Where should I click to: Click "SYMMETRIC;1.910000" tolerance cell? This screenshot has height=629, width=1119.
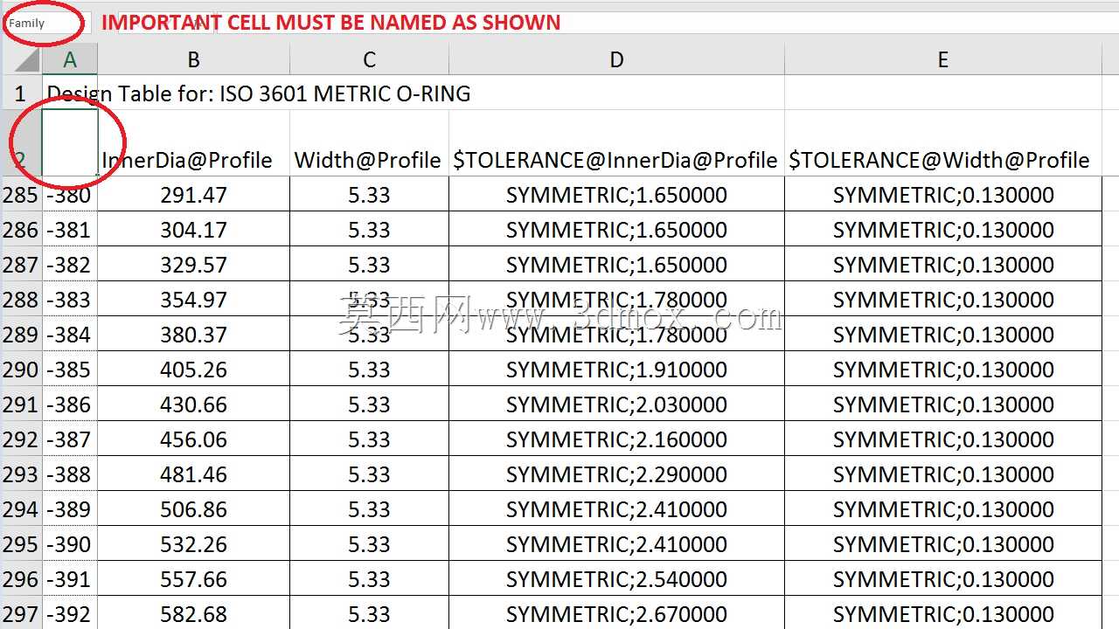[616, 369]
